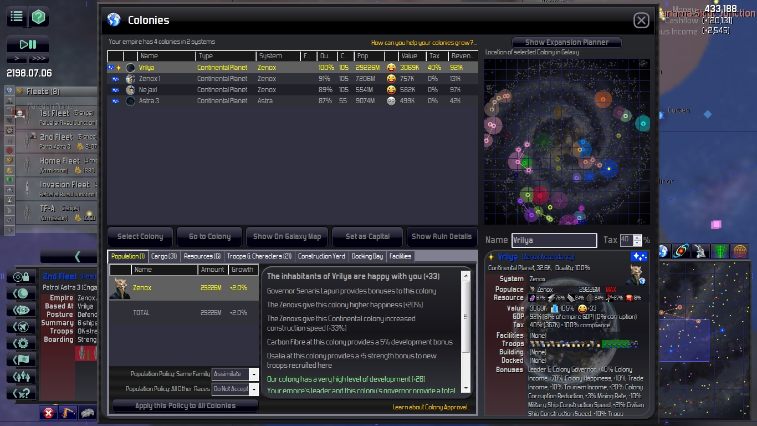Sort colonies by the Name column header
The image size is (757, 426).
tap(166, 56)
